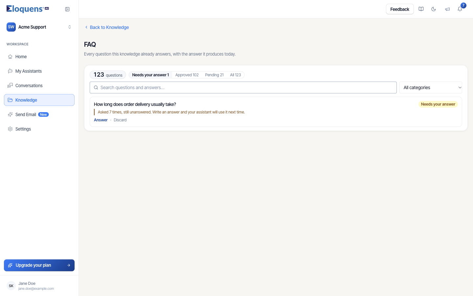
Task: Switch to Pending 21 tab
Action: click(214, 75)
